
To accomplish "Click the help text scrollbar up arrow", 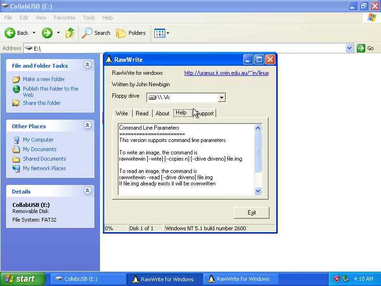I will 258,128.
